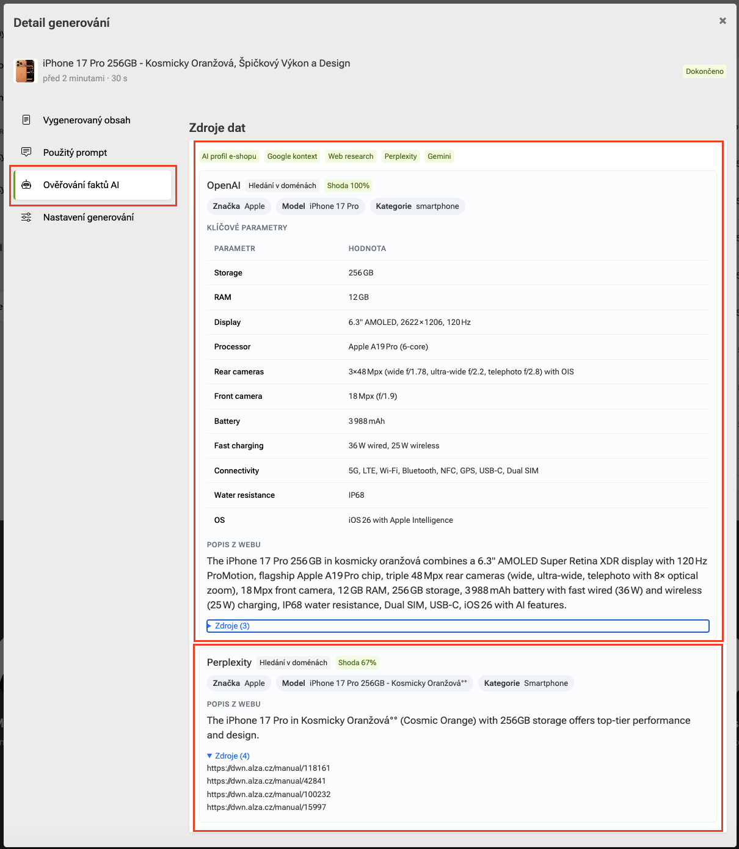Viewport: 739px width, 849px height.
Task: Click the AI profil e-shopu tag
Action: click(229, 156)
